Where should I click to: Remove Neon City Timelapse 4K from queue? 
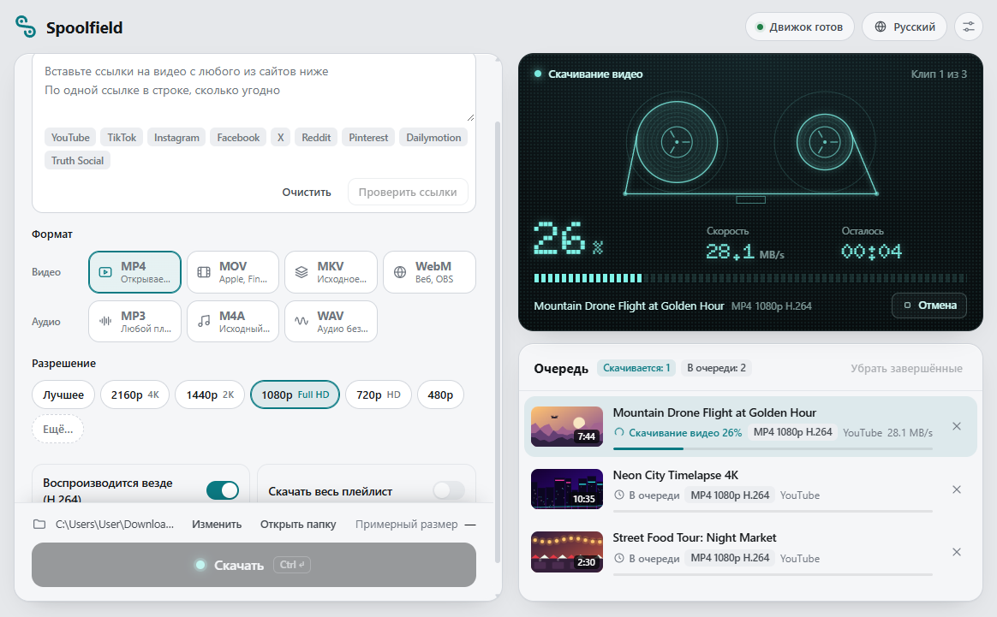(x=956, y=489)
